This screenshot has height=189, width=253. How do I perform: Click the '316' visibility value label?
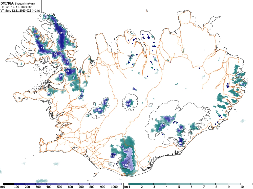click(125, 165)
